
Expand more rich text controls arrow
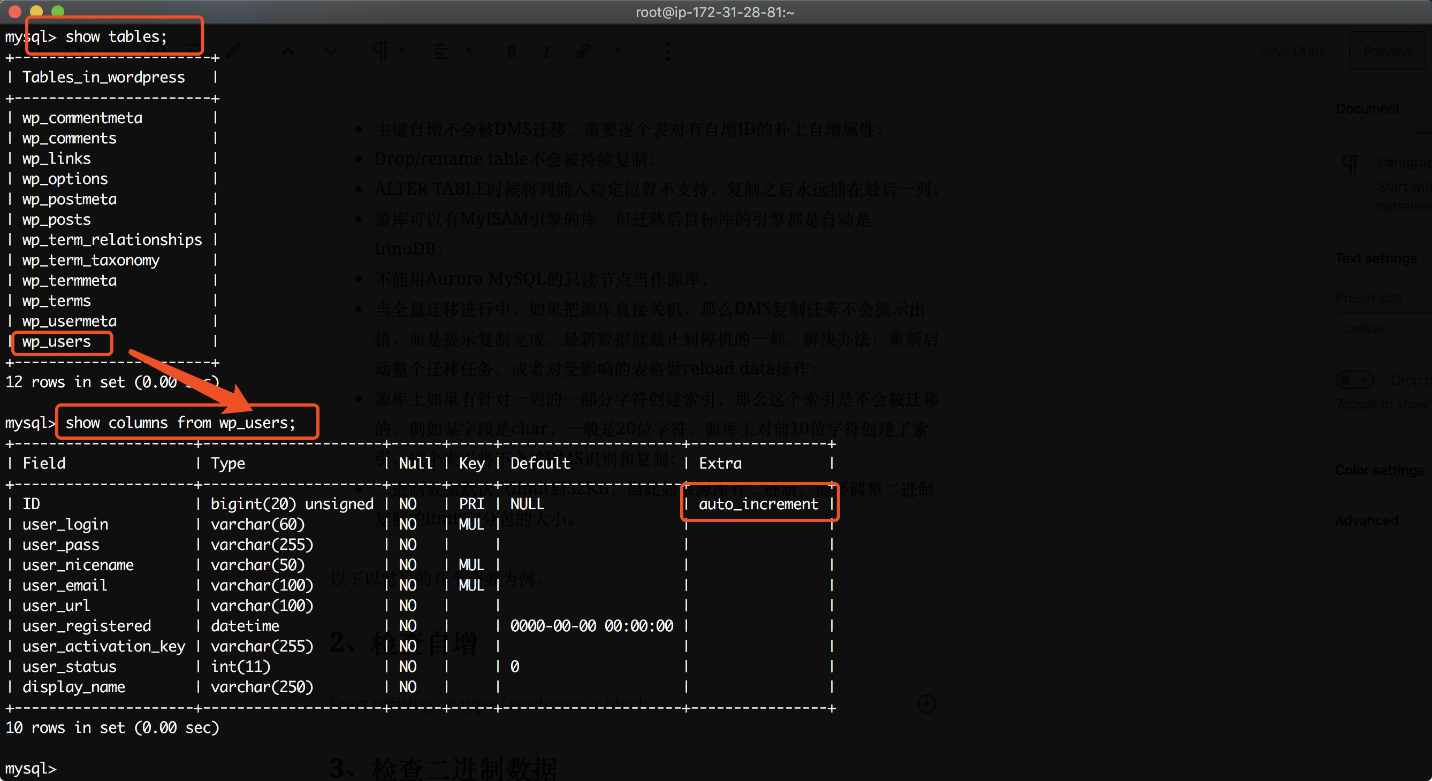coord(618,52)
